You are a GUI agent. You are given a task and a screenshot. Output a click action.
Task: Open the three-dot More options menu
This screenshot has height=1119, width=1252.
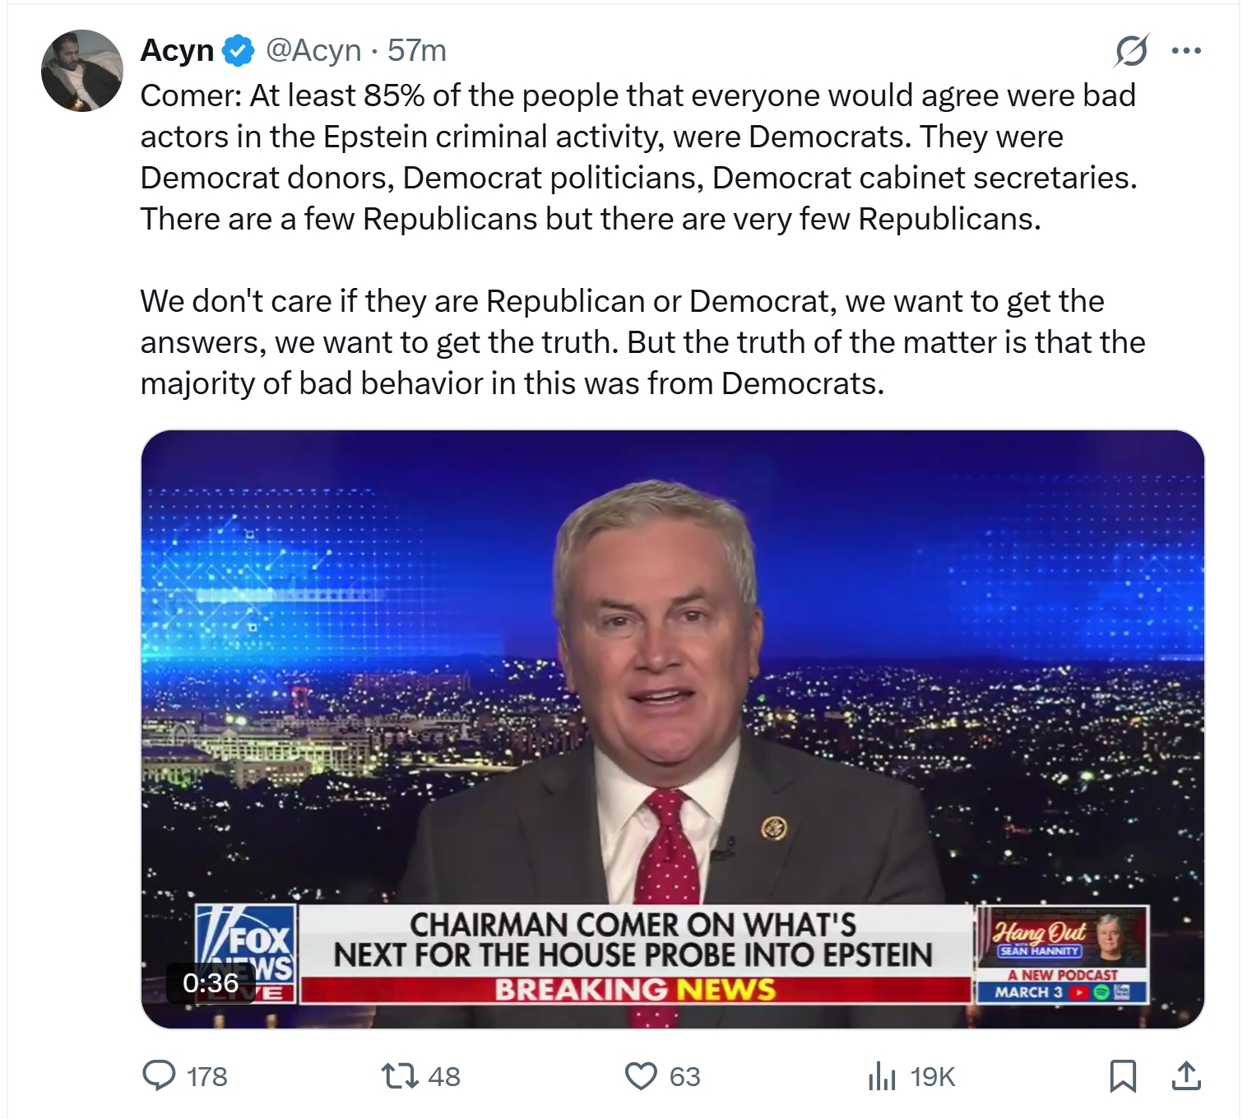coord(1185,51)
